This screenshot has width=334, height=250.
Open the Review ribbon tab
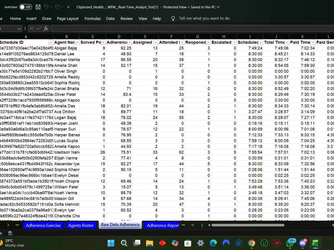pos(127,18)
